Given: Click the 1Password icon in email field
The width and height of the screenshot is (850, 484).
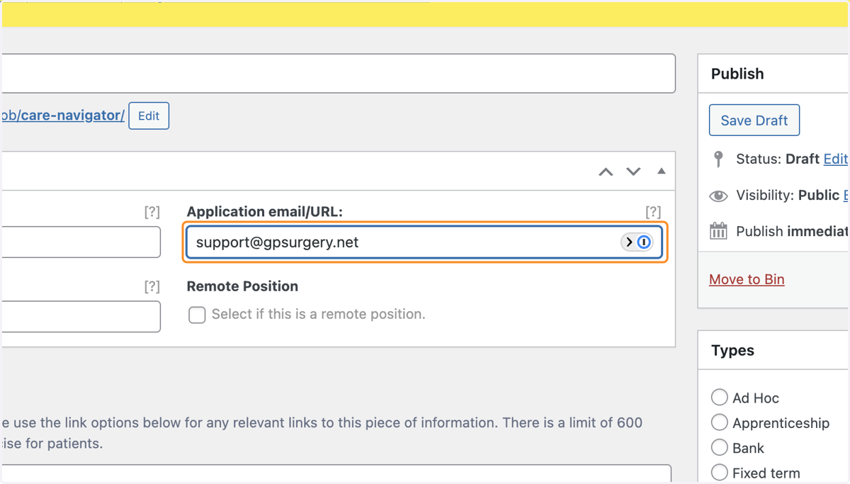Looking at the screenshot, I should tap(644, 242).
